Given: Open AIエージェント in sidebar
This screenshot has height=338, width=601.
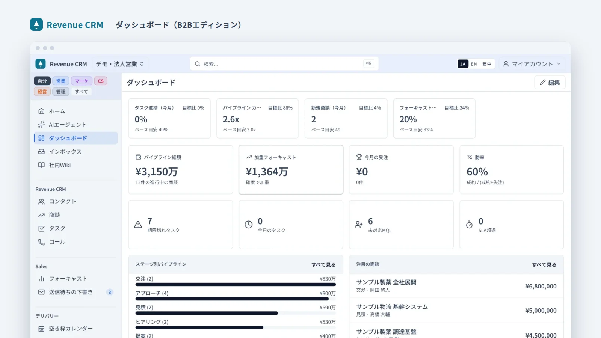Looking at the screenshot, I should (x=76, y=125).
